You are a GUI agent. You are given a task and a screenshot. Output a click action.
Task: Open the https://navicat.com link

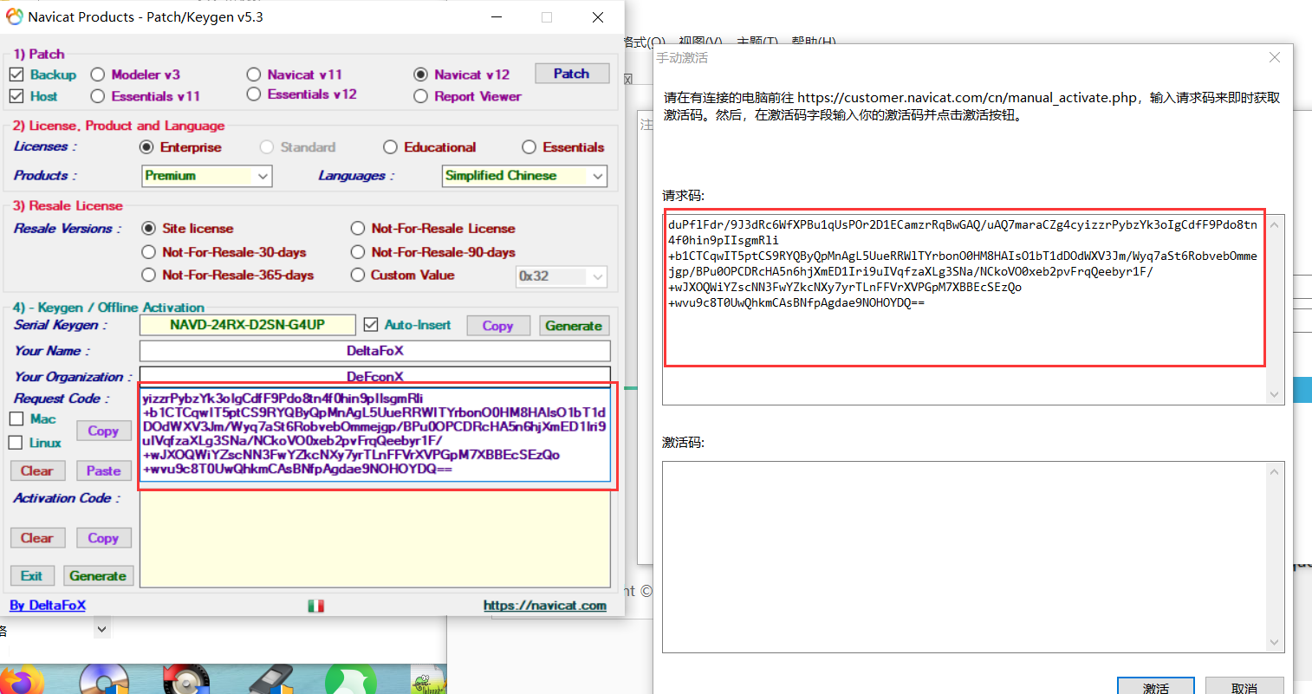[545, 606]
